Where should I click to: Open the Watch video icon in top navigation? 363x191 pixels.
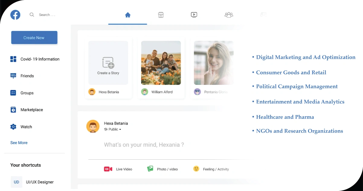194,15
